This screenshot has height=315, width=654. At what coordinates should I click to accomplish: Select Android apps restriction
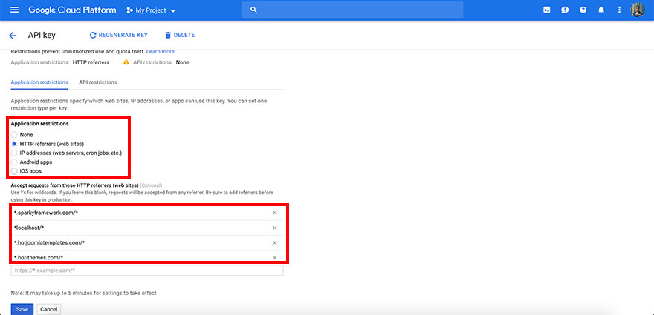point(14,162)
